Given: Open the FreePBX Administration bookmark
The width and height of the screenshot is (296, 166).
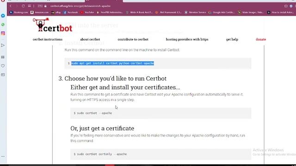Looking at the screenshot, I should coord(110,12).
